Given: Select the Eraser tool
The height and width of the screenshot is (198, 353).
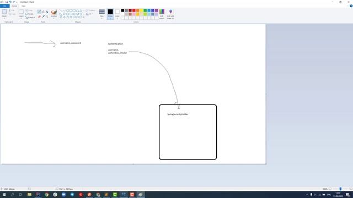Looking at the screenshot, I should (x=39, y=16).
